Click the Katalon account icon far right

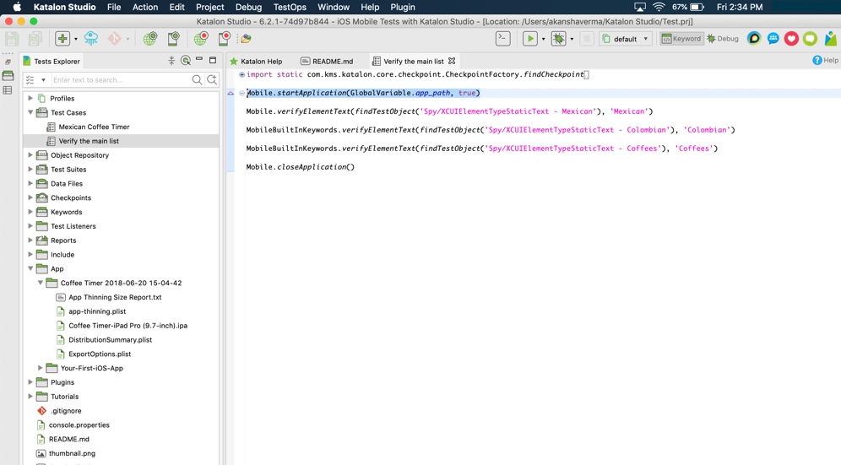pyautogui.click(x=830, y=39)
